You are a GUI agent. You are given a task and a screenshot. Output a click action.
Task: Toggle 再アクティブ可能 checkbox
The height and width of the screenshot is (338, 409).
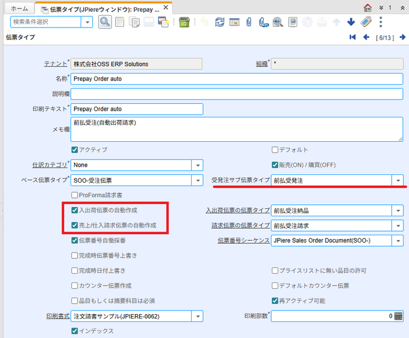click(275, 301)
